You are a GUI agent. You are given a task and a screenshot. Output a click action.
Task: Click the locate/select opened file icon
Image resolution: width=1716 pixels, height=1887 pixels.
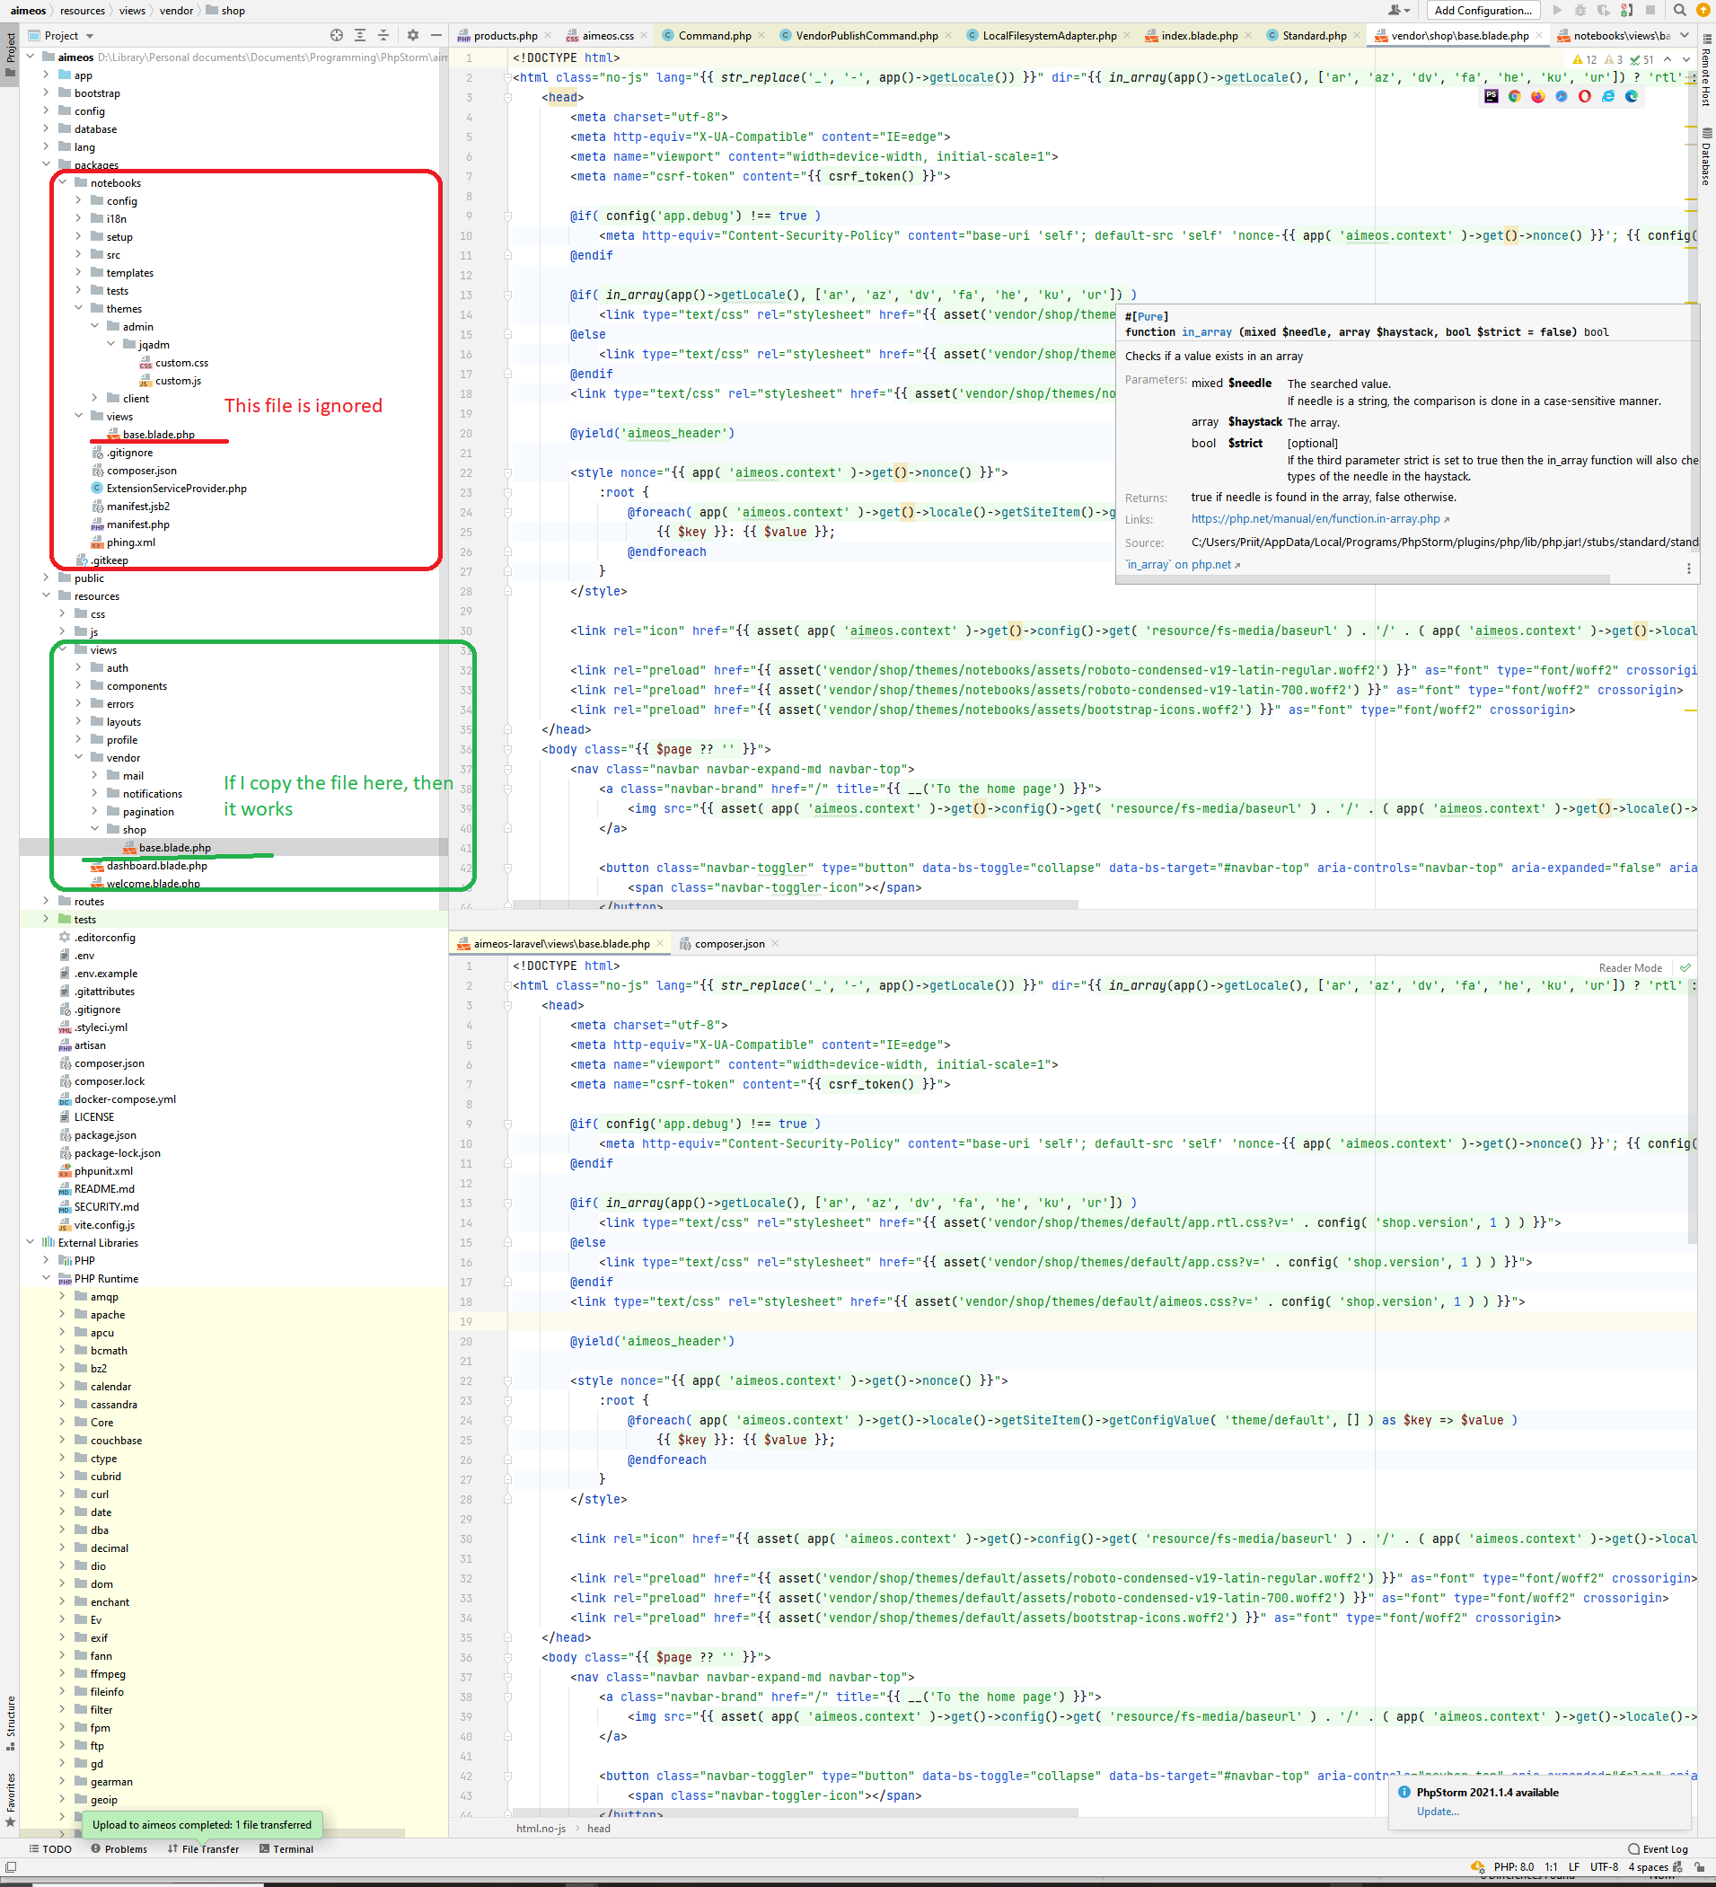(336, 36)
